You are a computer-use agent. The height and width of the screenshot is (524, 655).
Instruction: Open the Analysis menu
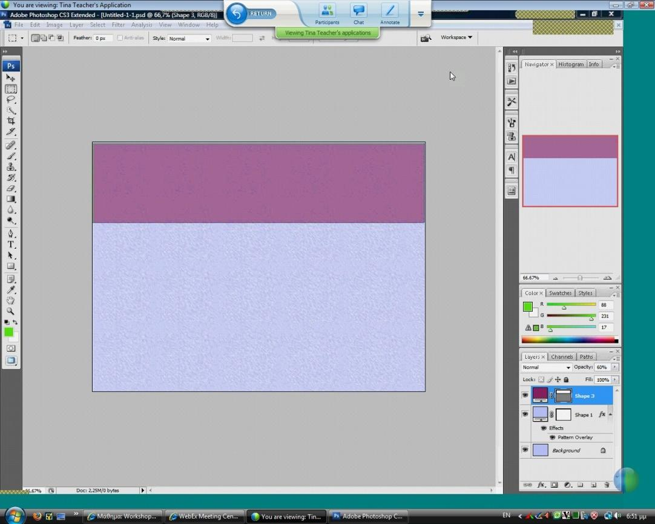coord(142,25)
